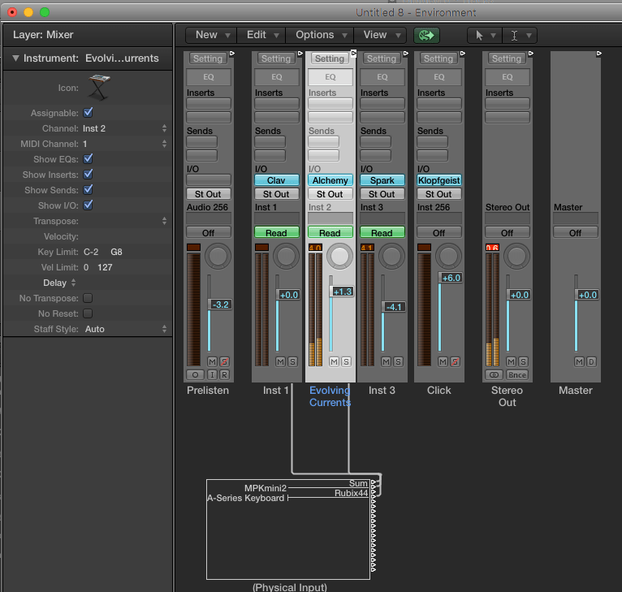
Task: Open the Transpose popup arrows
Action: tap(164, 221)
